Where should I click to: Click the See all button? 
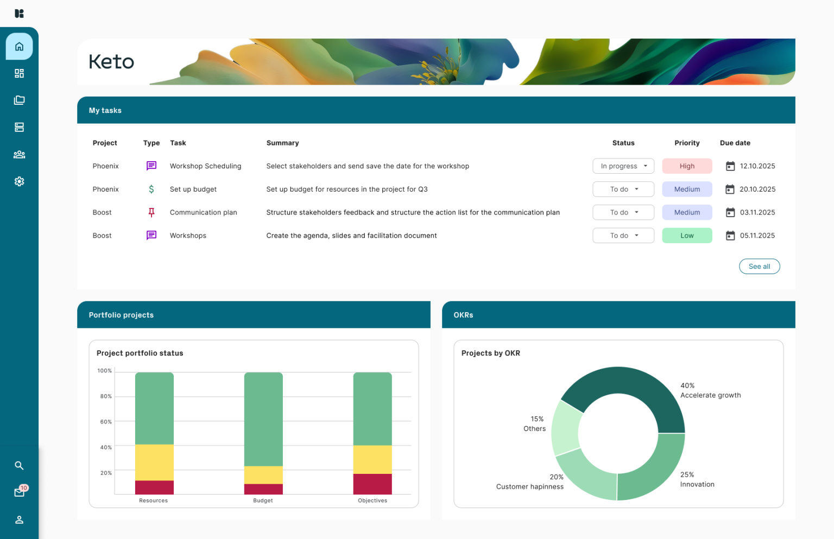(759, 266)
